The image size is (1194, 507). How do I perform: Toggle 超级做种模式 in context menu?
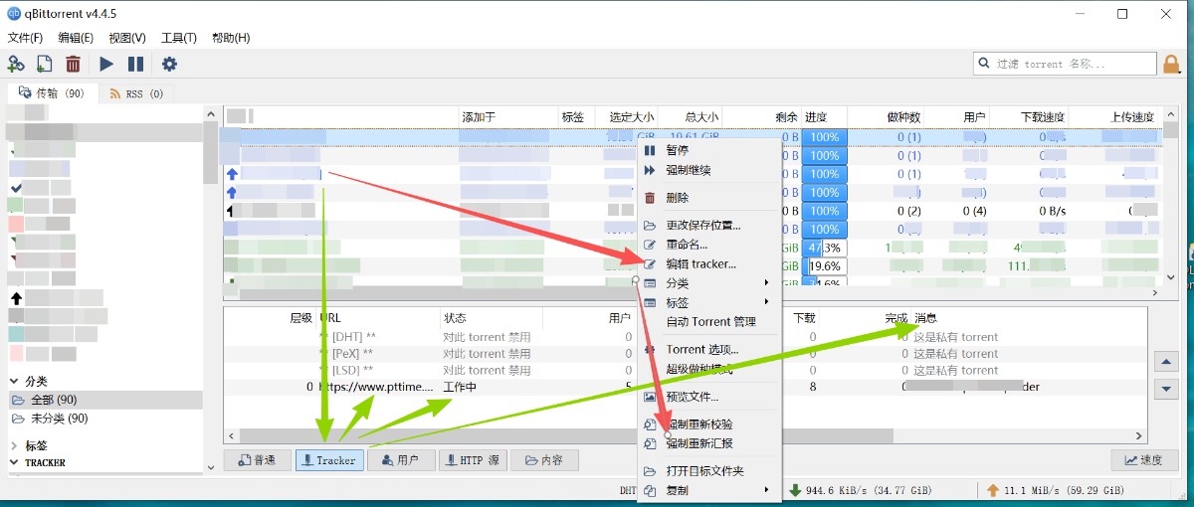click(x=708, y=369)
